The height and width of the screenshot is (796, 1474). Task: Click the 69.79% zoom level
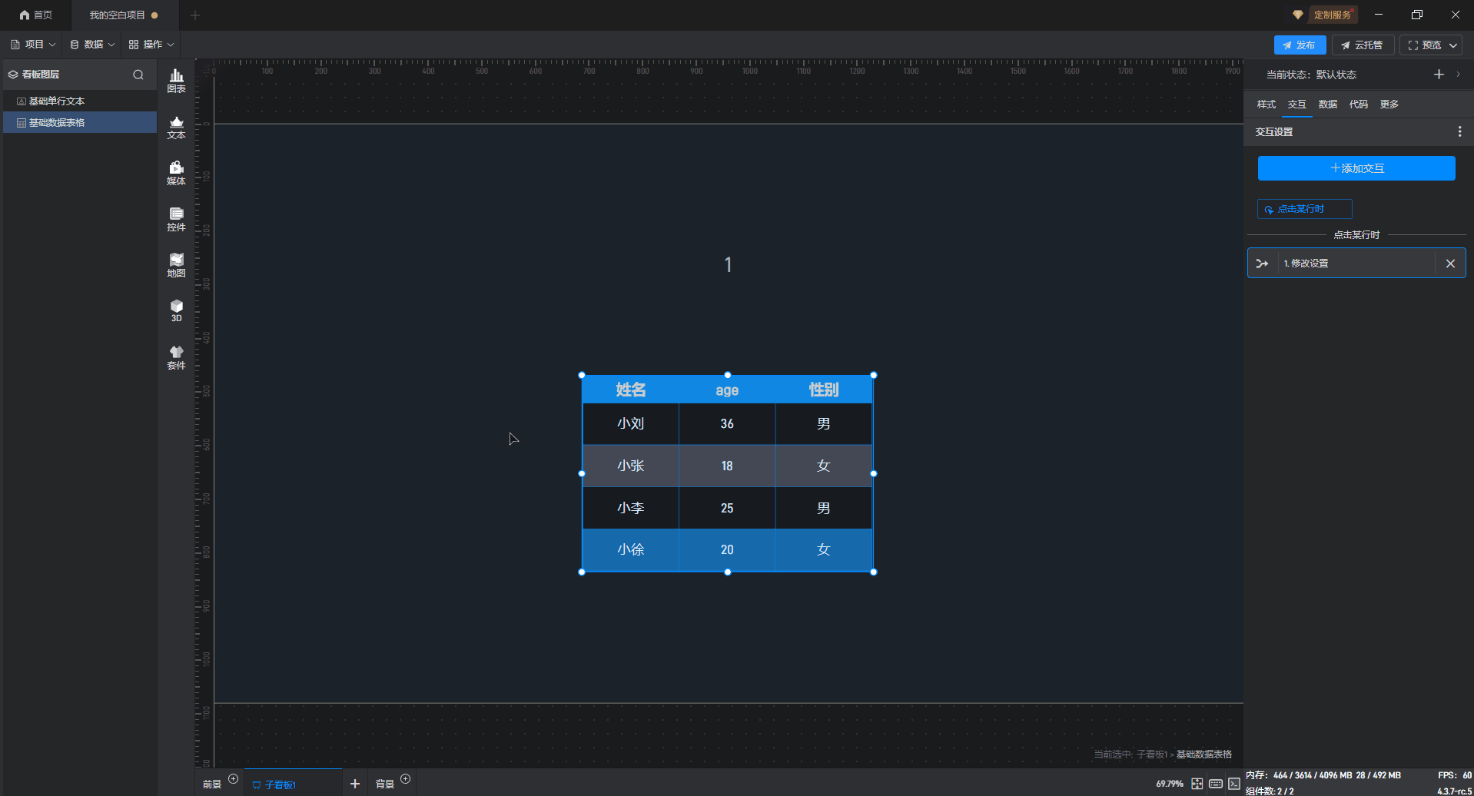coord(1170,784)
